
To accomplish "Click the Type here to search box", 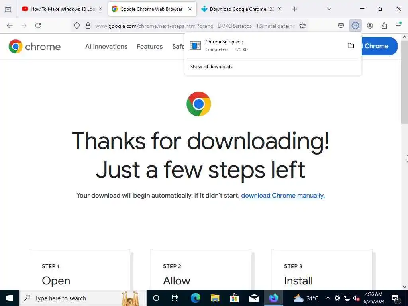I will [83, 298].
